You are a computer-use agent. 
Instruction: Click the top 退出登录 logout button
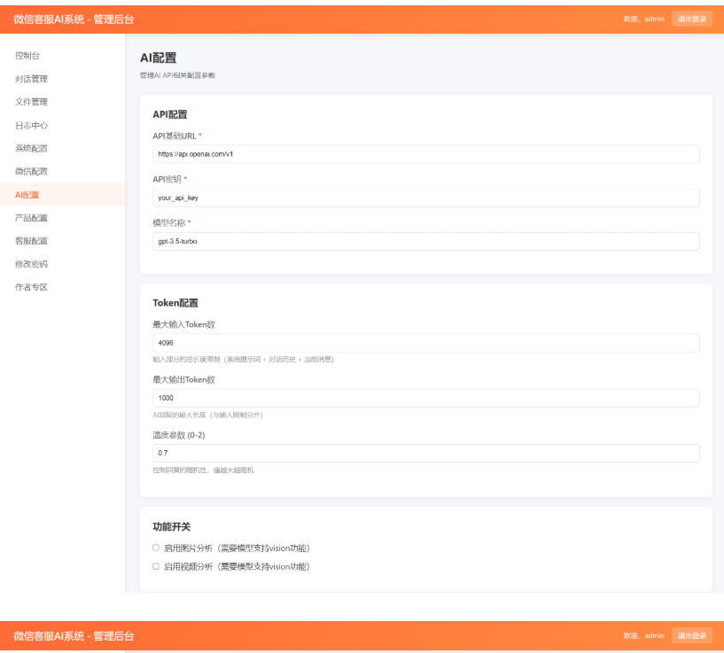pyautogui.click(x=690, y=18)
